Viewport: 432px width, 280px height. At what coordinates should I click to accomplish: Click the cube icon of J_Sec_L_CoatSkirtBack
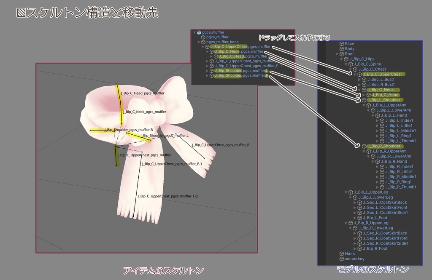[360, 203]
